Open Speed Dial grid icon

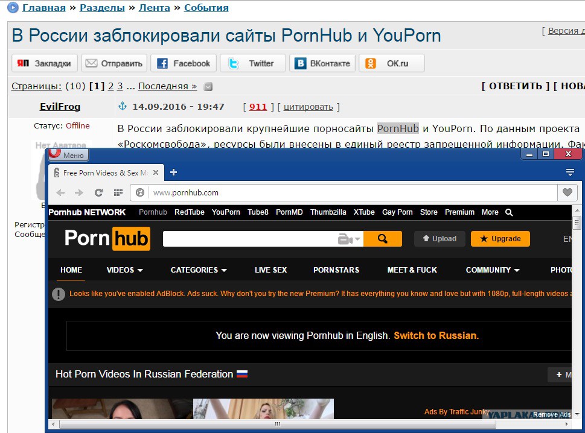118,192
